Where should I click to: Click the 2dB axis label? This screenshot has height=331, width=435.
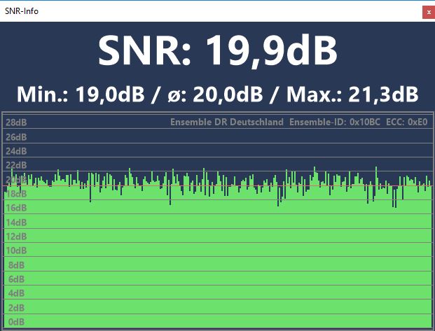pos(16,308)
